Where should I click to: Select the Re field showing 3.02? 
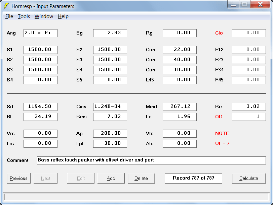(x=249, y=107)
